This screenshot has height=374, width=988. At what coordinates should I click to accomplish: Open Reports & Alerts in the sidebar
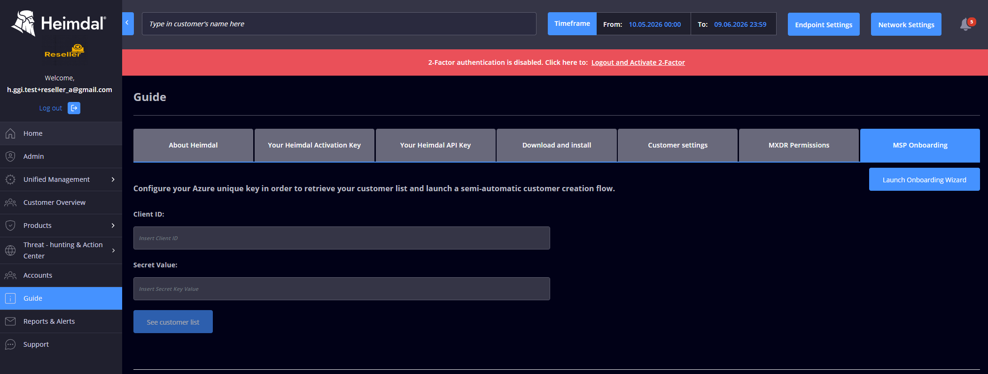61,321
